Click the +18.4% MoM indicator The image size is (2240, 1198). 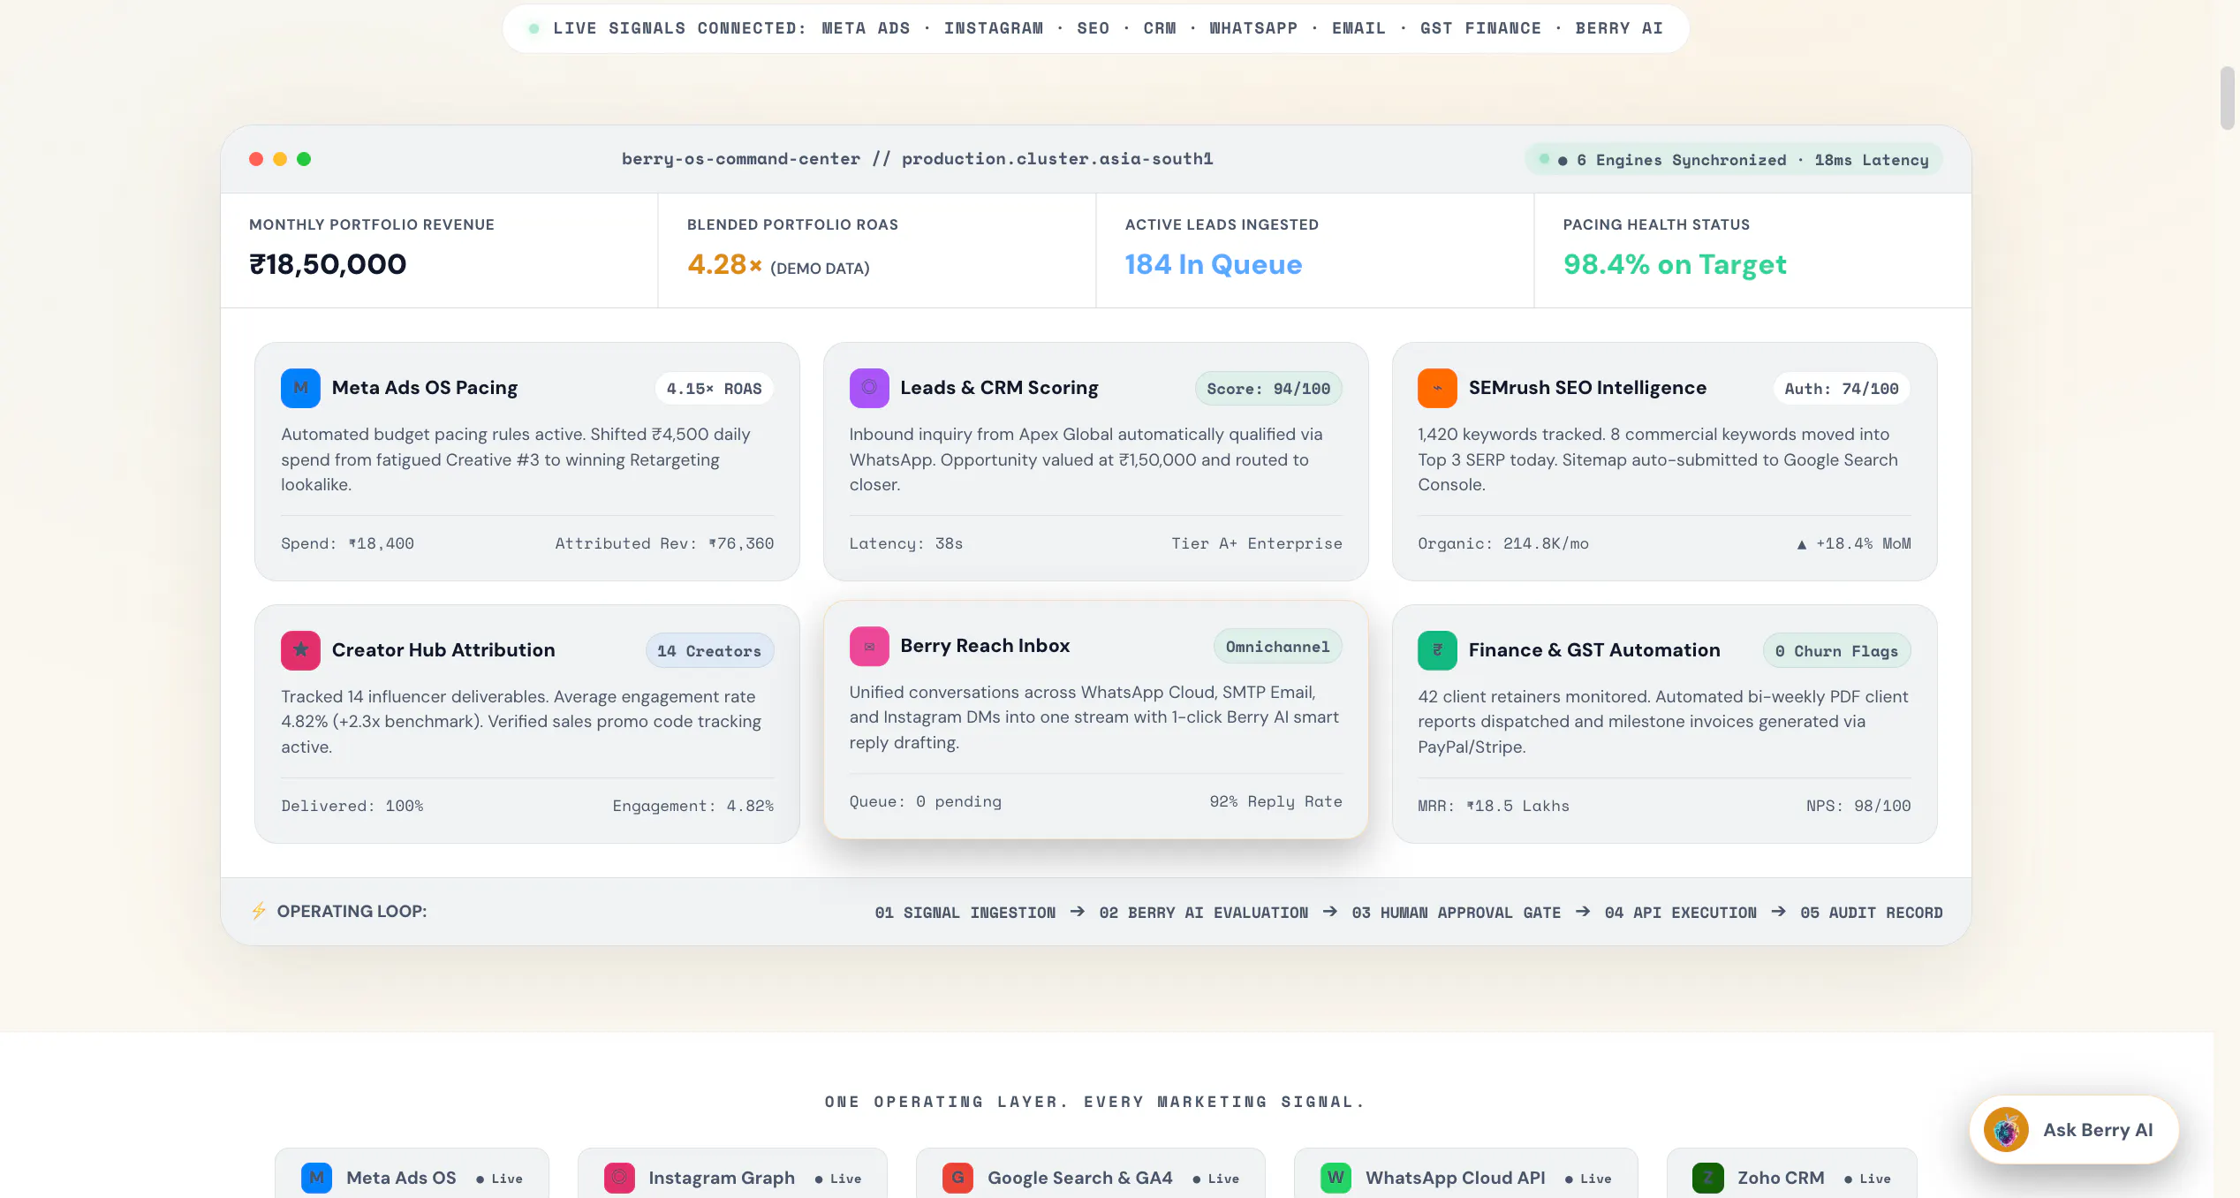[x=1854, y=543]
